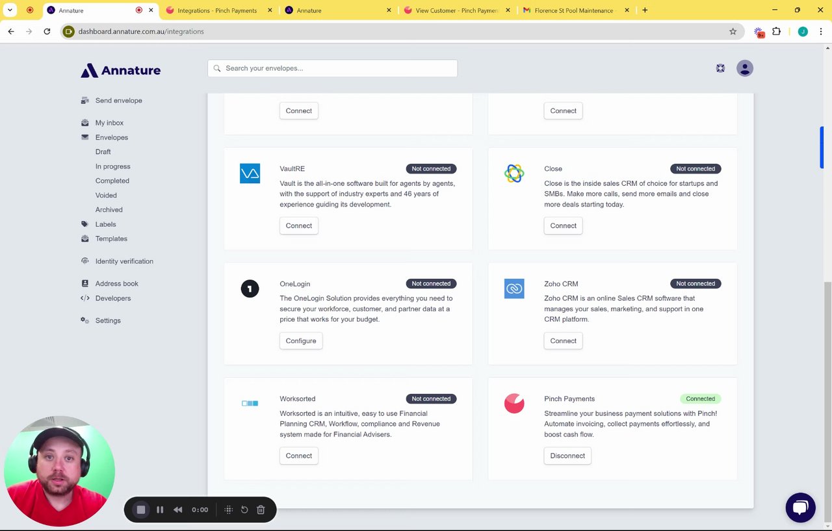
Task: Click the Worksorted logo icon
Action: (250, 404)
